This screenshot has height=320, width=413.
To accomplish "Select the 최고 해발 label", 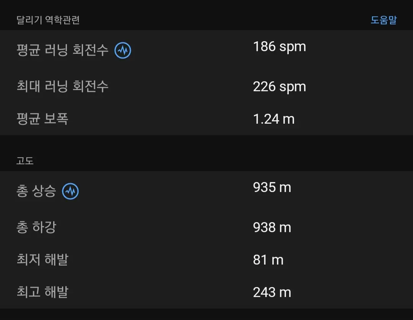I will (x=42, y=293).
